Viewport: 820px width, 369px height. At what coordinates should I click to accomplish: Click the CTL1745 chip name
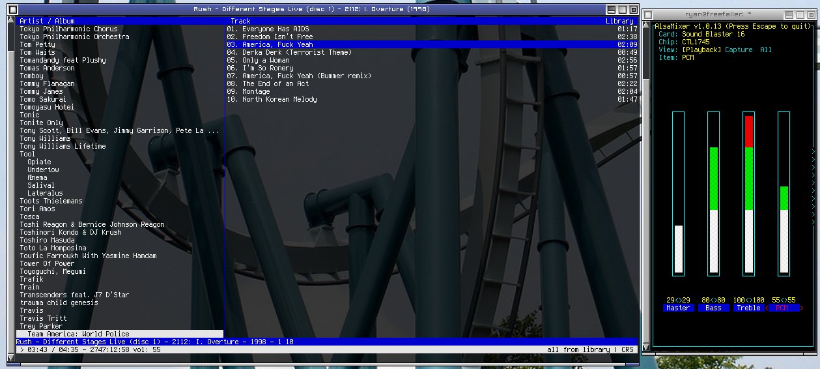point(696,42)
